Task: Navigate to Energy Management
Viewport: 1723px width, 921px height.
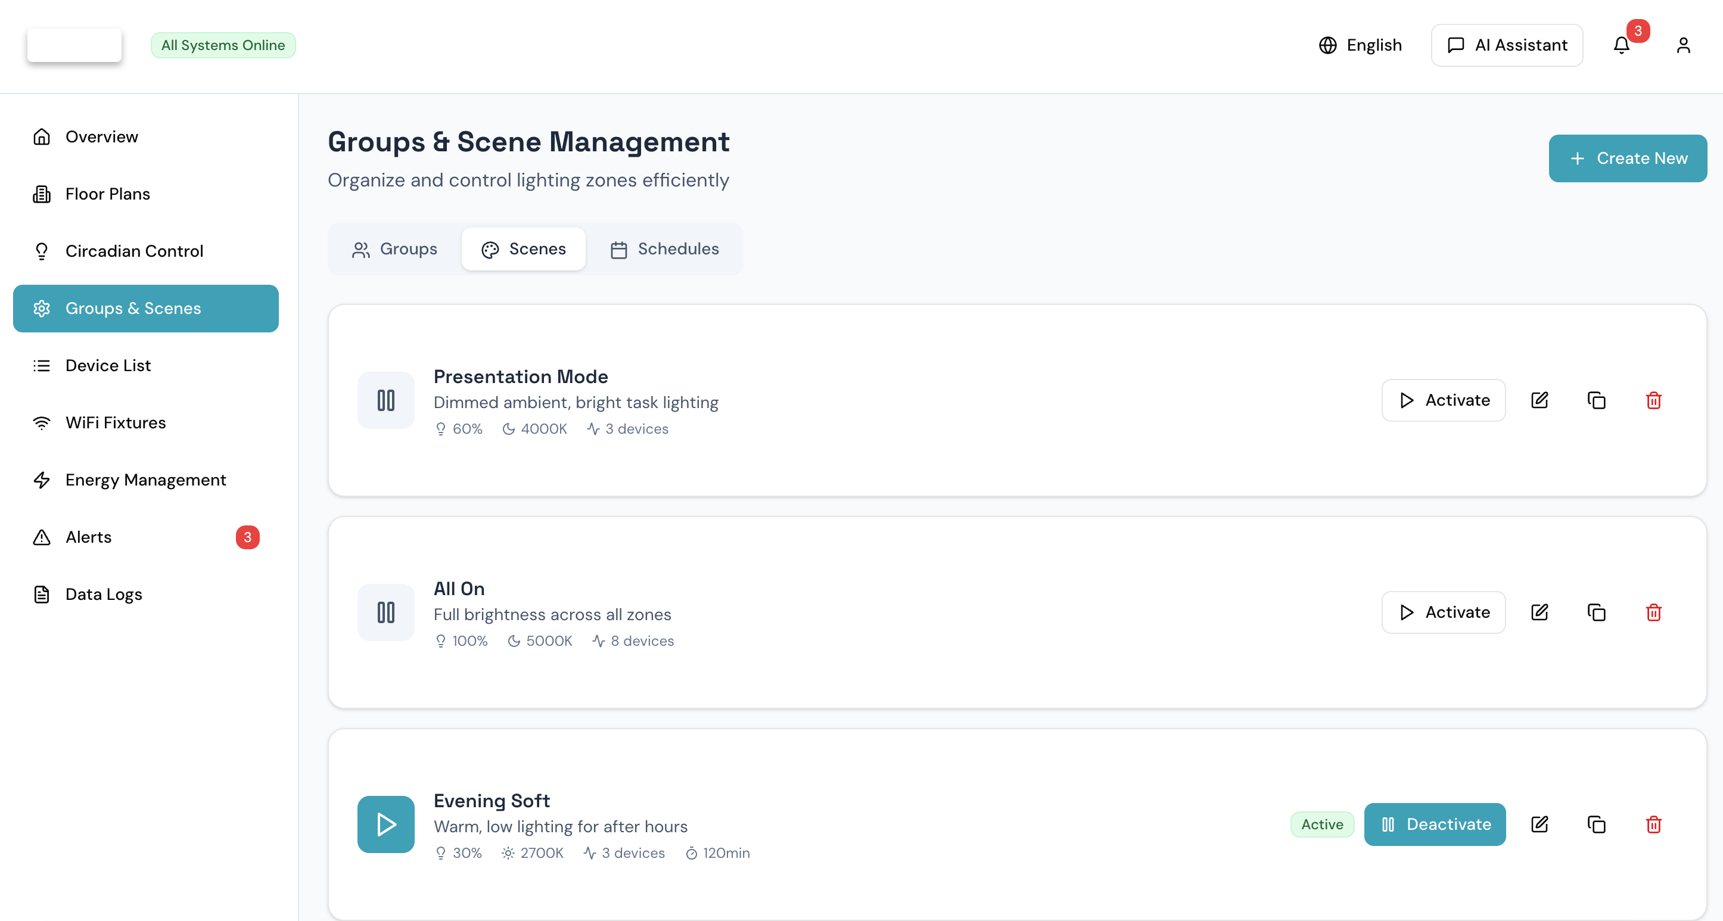Action: [145, 480]
